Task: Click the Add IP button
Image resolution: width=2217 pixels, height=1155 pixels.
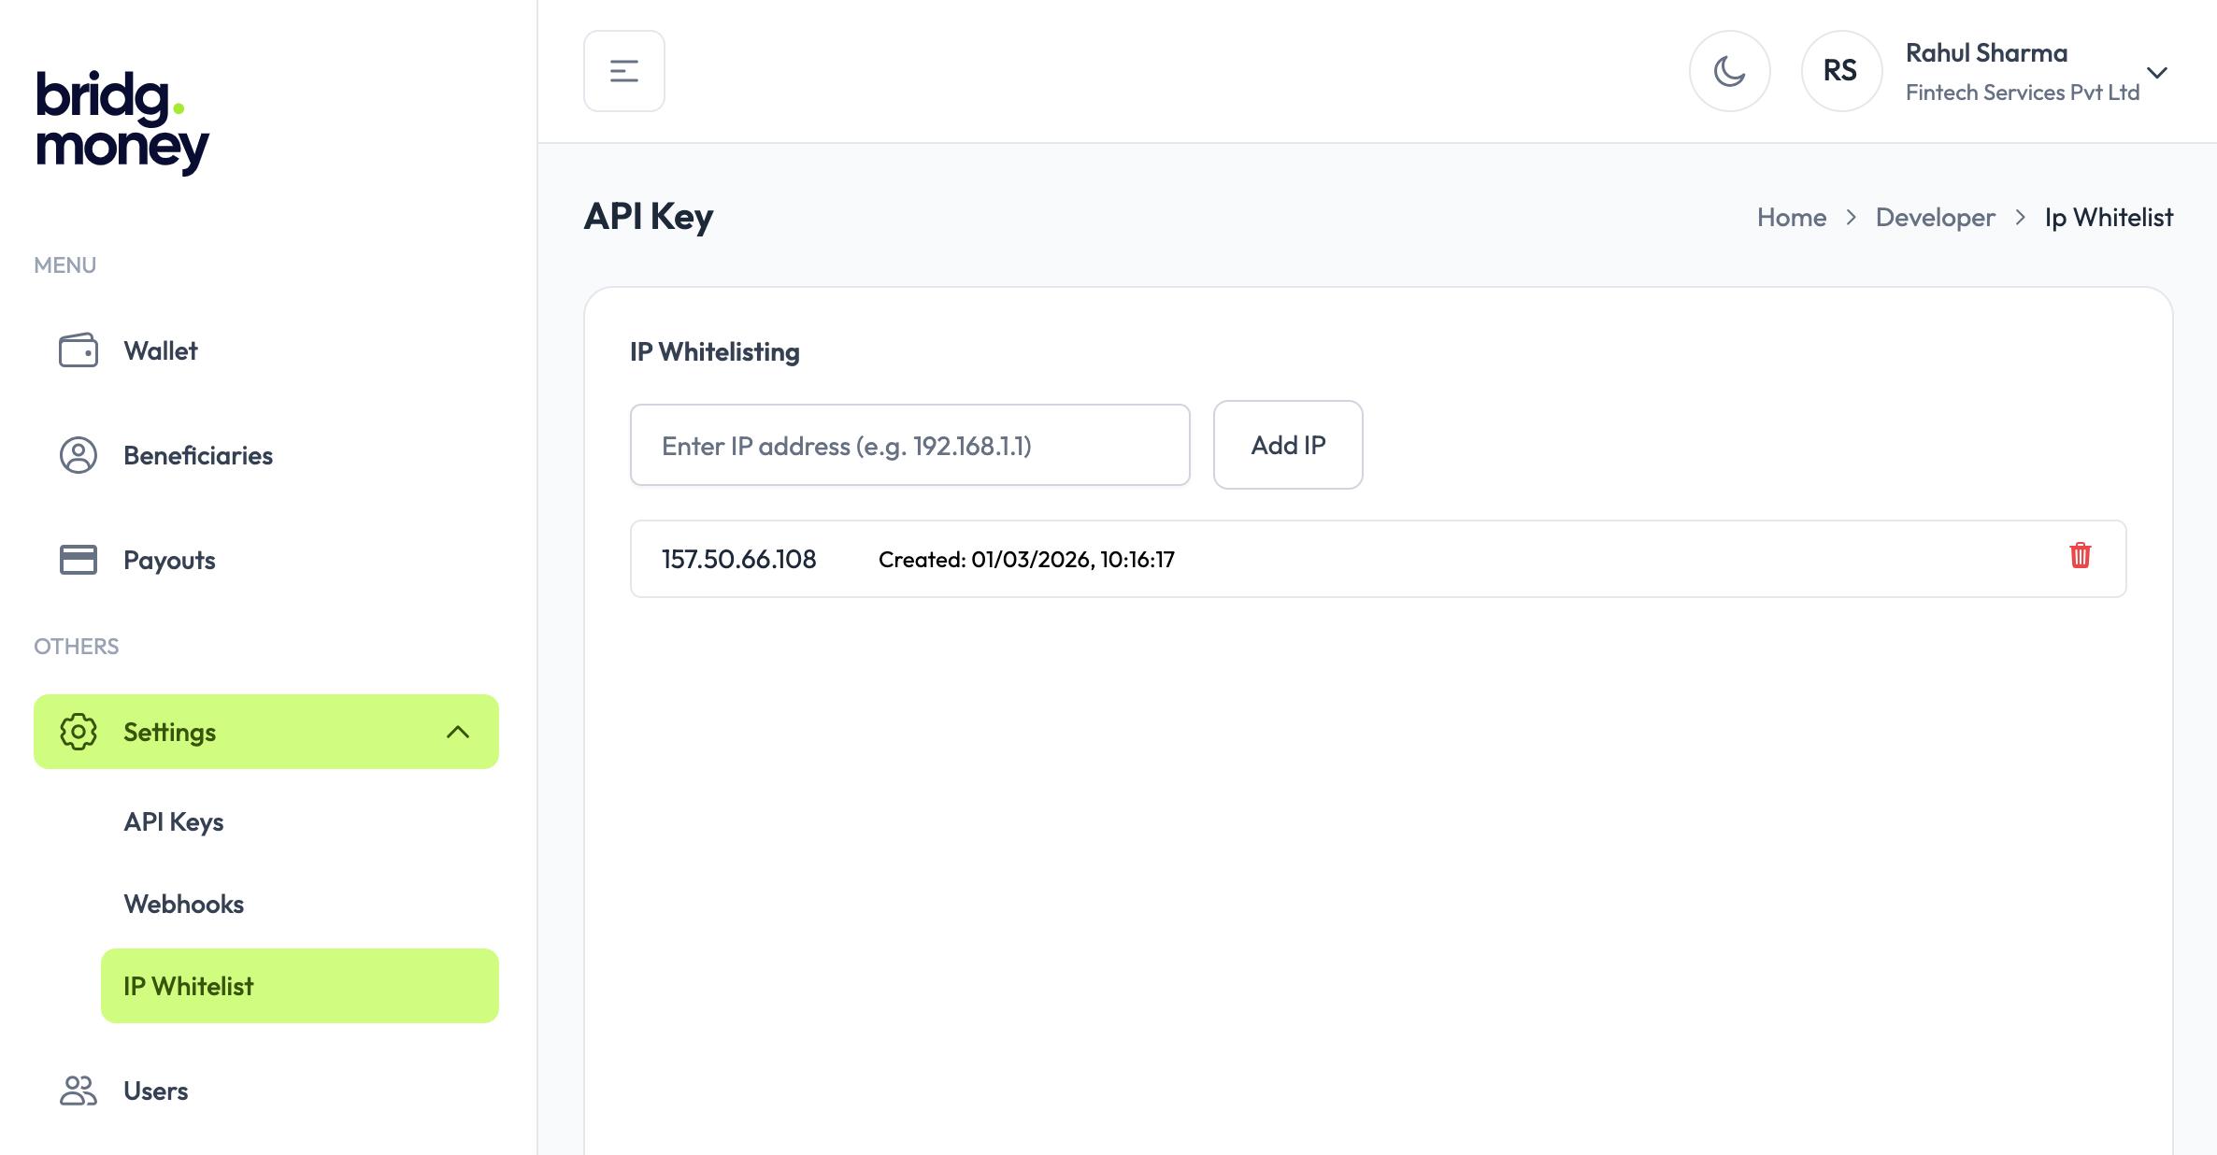Action: [1288, 445]
